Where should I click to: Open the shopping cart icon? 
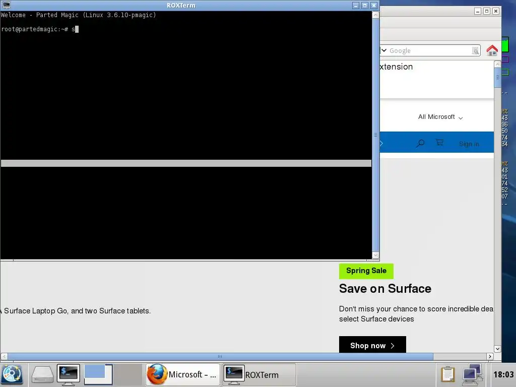(439, 143)
